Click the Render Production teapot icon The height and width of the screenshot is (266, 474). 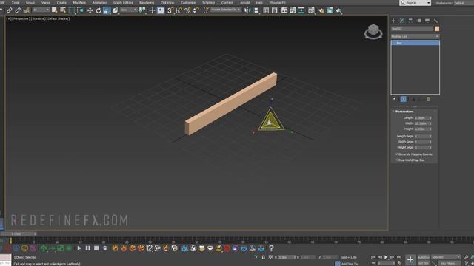coord(338,10)
